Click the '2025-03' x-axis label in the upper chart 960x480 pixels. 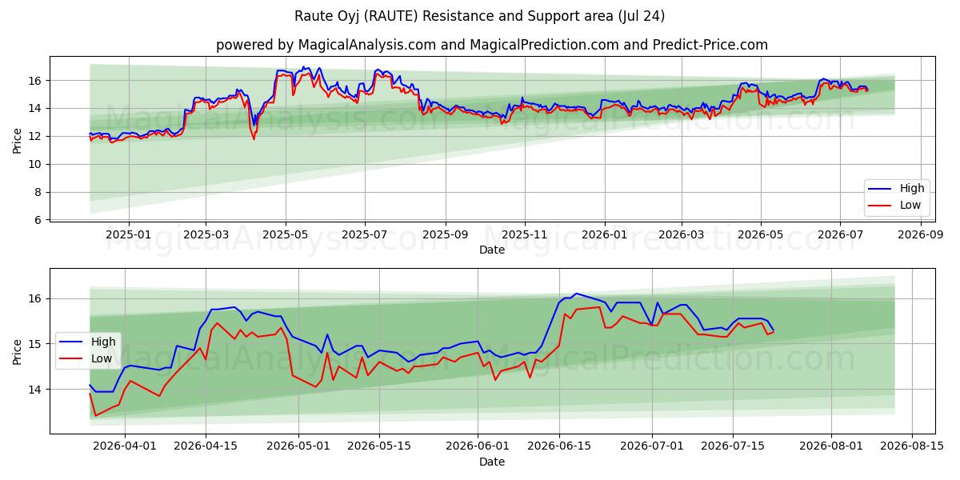pyautogui.click(x=206, y=235)
